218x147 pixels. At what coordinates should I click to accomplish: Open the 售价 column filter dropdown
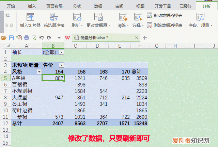point(61,65)
